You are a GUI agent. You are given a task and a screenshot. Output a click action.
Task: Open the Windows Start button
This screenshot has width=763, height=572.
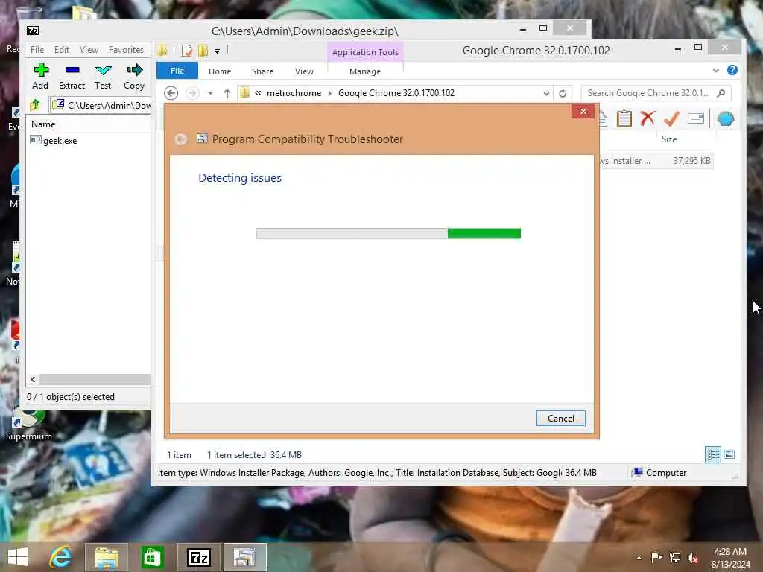click(x=18, y=557)
